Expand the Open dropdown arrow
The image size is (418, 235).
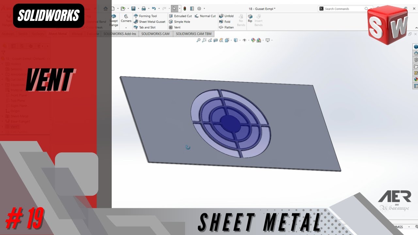click(128, 9)
